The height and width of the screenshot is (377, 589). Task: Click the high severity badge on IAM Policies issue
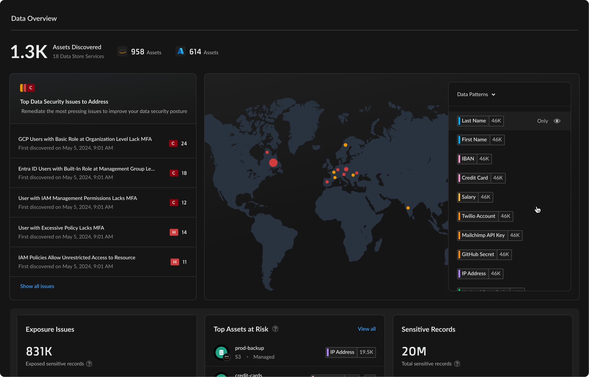[x=175, y=262]
